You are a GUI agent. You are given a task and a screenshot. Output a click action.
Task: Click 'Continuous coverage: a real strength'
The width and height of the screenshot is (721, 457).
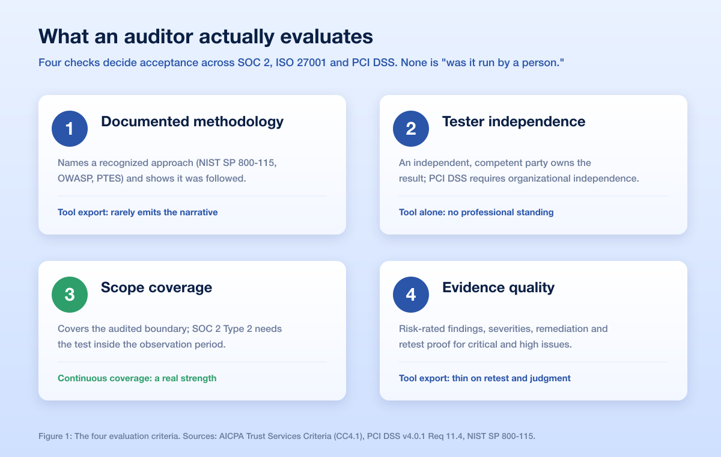tap(137, 378)
